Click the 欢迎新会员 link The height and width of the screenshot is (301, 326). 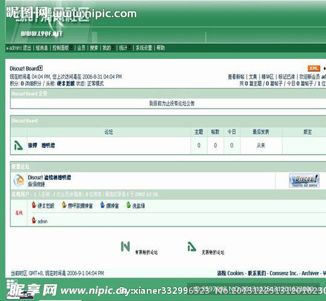click(310, 77)
